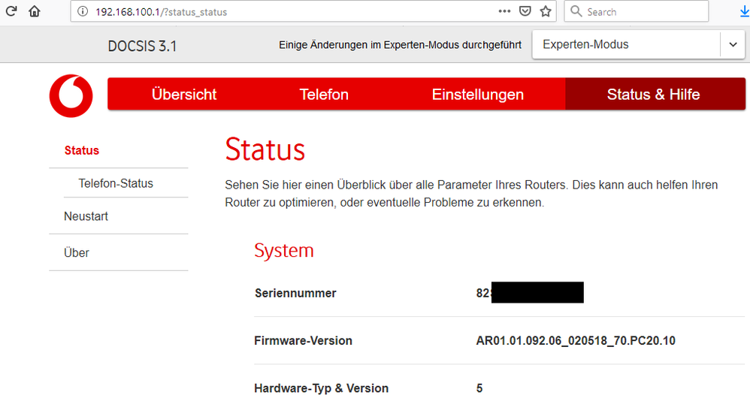The image size is (750, 410).
Task: Open Neustart in the sidebar
Action: tap(86, 216)
